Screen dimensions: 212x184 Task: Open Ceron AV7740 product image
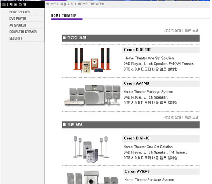[x=92, y=95]
